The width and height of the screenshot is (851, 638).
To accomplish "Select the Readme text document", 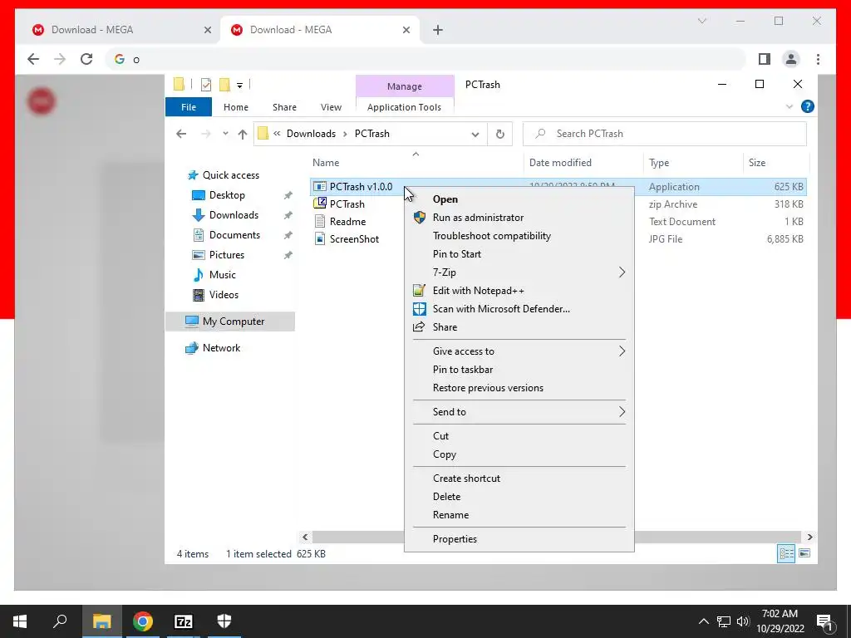I will [347, 222].
